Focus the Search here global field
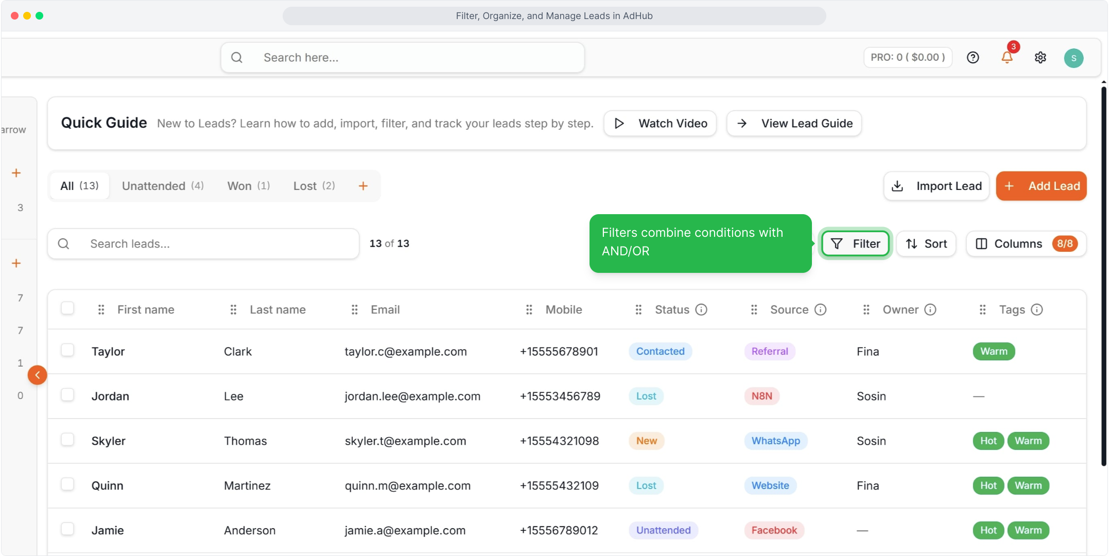Viewport: 1109px width, 556px height. (403, 58)
